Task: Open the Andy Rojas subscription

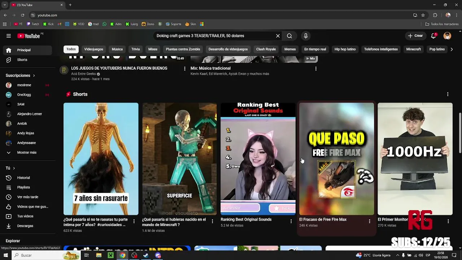Action: [27, 133]
